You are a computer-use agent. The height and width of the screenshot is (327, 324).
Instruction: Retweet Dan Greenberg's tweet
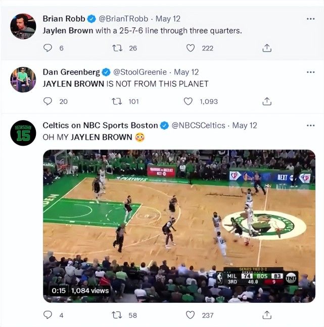pos(116,101)
